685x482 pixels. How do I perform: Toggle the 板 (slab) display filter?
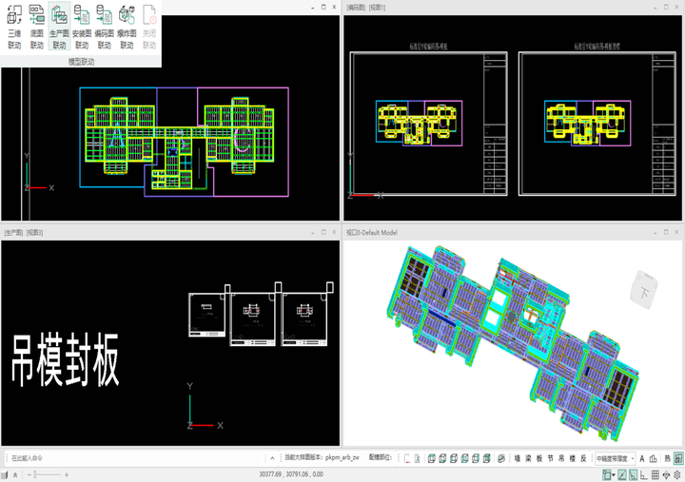click(539, 458)
